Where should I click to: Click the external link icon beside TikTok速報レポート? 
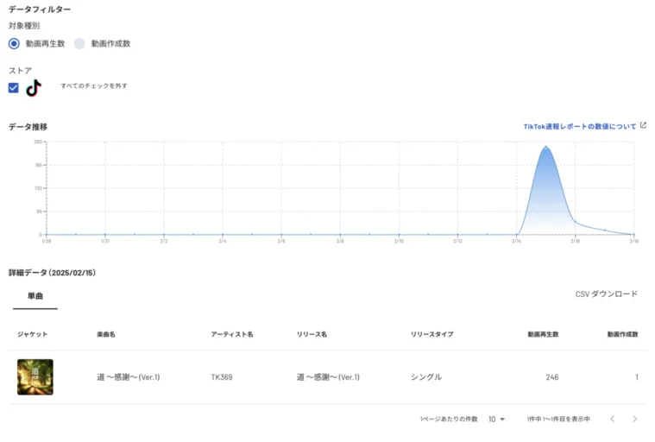point(643,125)
